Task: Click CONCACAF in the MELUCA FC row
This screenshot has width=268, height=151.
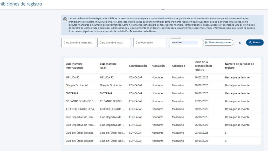Action: click(136, 77)
